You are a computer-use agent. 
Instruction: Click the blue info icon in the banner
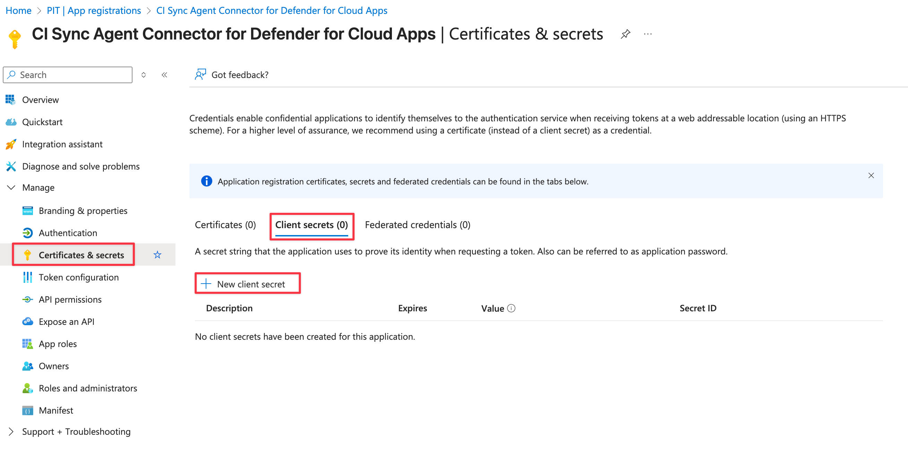click(207, 181)
